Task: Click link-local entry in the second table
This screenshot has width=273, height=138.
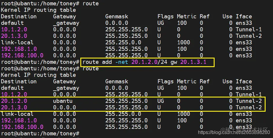Action: (17, 114)
